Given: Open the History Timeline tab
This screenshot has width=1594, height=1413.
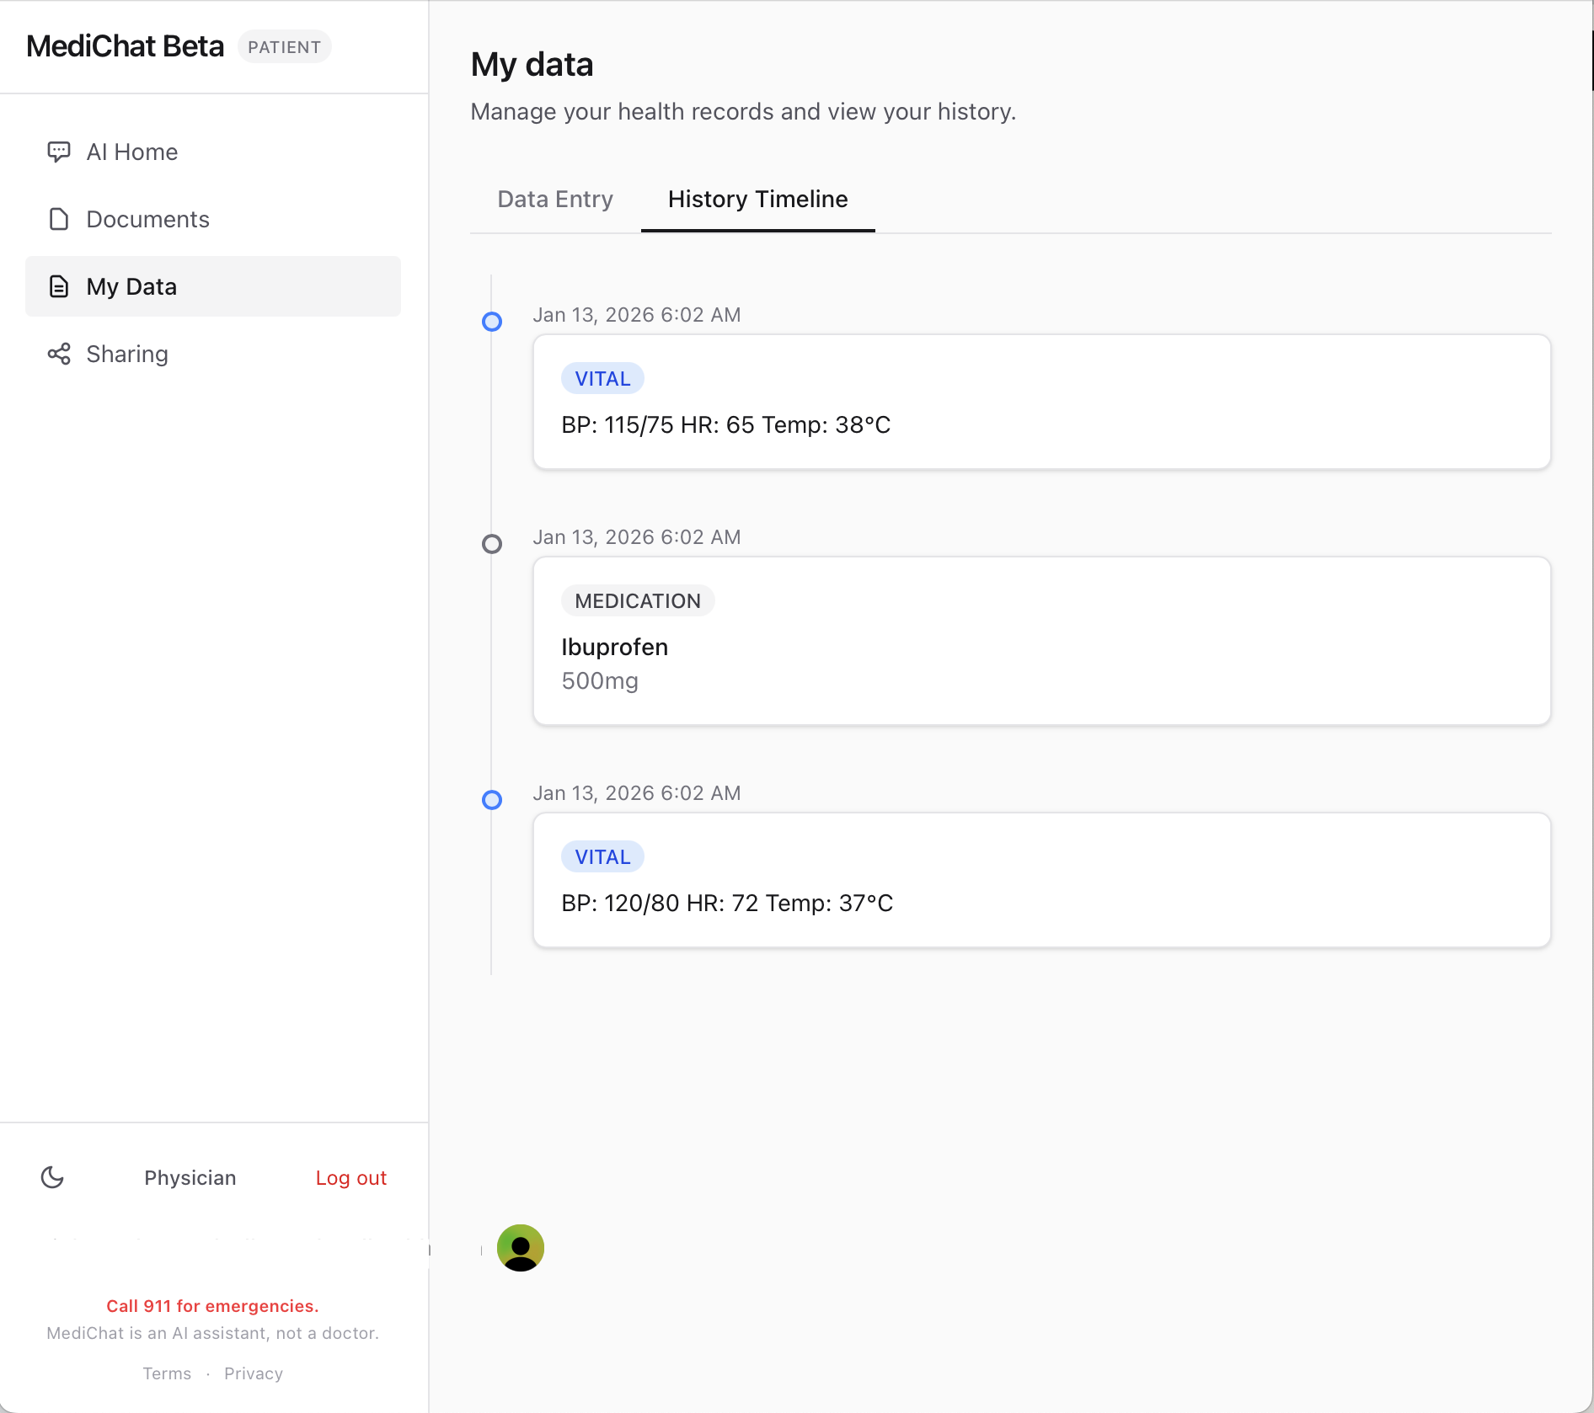Looking at the screenshot, I should pos(757,199).
